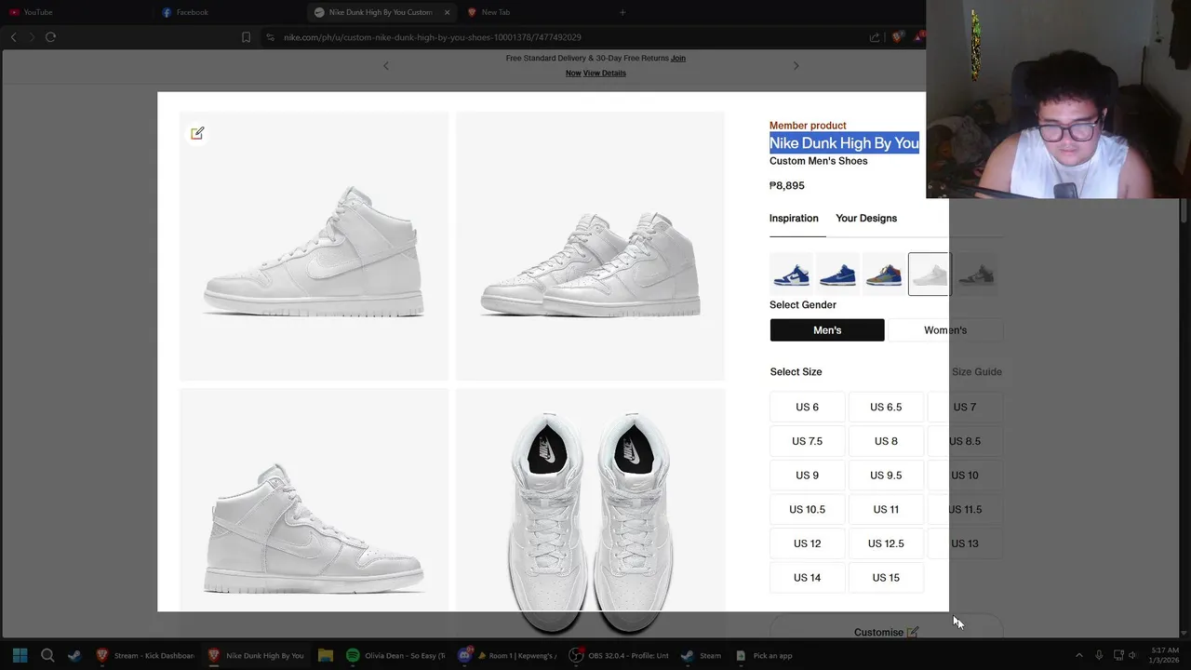Open the pair of white shoes image

click(x=590, y=246)
